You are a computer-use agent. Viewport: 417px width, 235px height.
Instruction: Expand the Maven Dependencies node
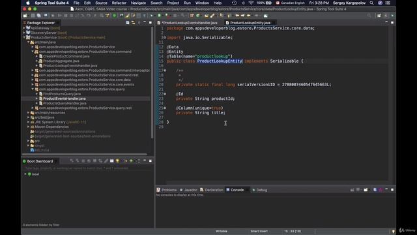click(x=29, y=127)
